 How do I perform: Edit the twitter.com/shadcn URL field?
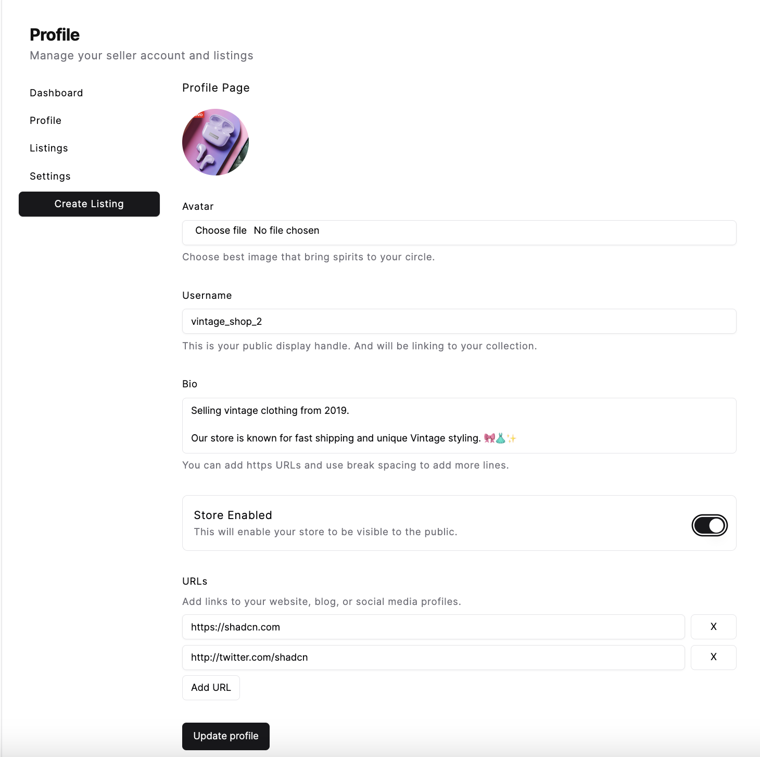pos(433,657)
